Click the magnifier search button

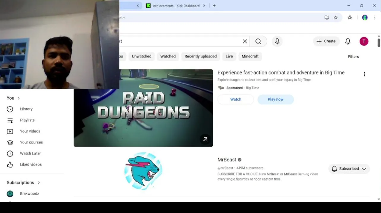(258, 41)
